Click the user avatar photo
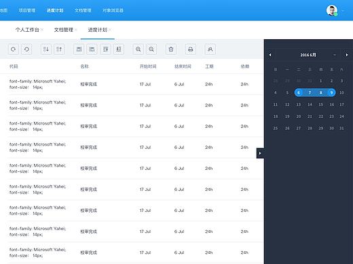This screenshot has height=264, width=353. click(x=332, y=10)
